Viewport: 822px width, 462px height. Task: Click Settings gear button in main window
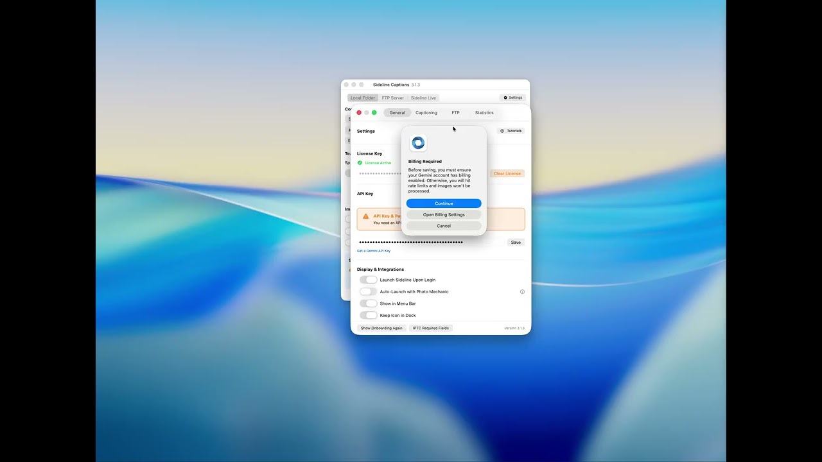point(512,98)
